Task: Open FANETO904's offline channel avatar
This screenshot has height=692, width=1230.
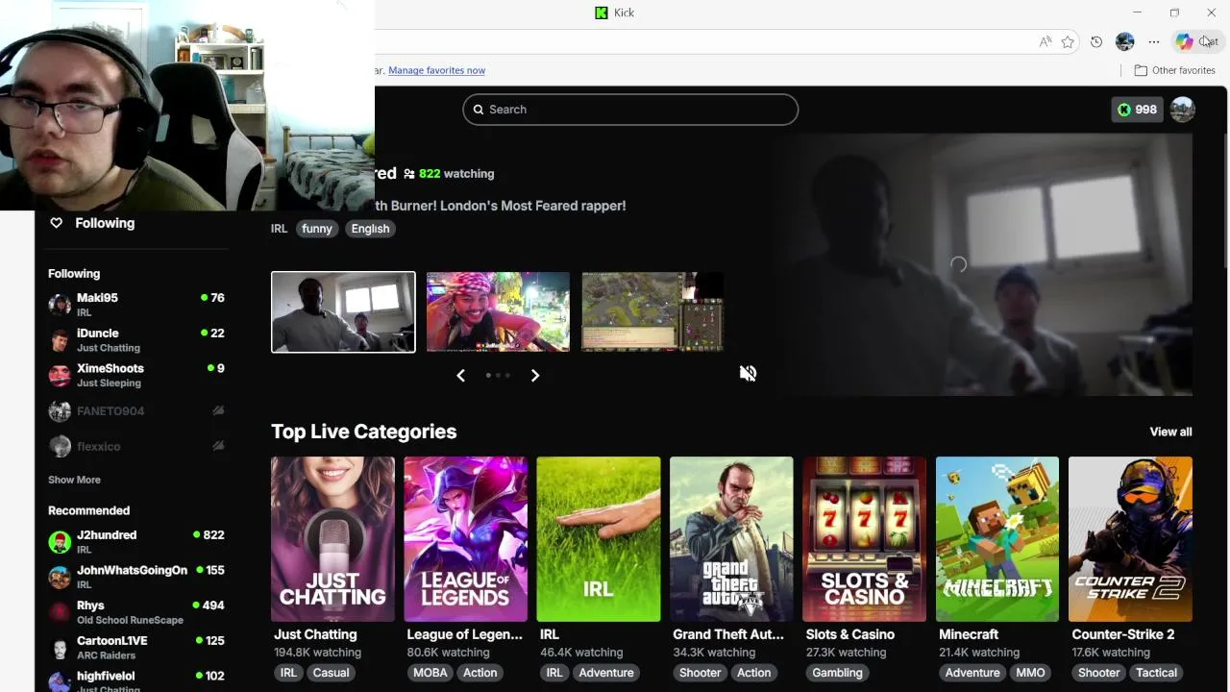Action: 60,411
